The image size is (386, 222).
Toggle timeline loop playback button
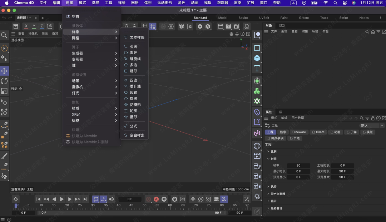click(96, 199)
